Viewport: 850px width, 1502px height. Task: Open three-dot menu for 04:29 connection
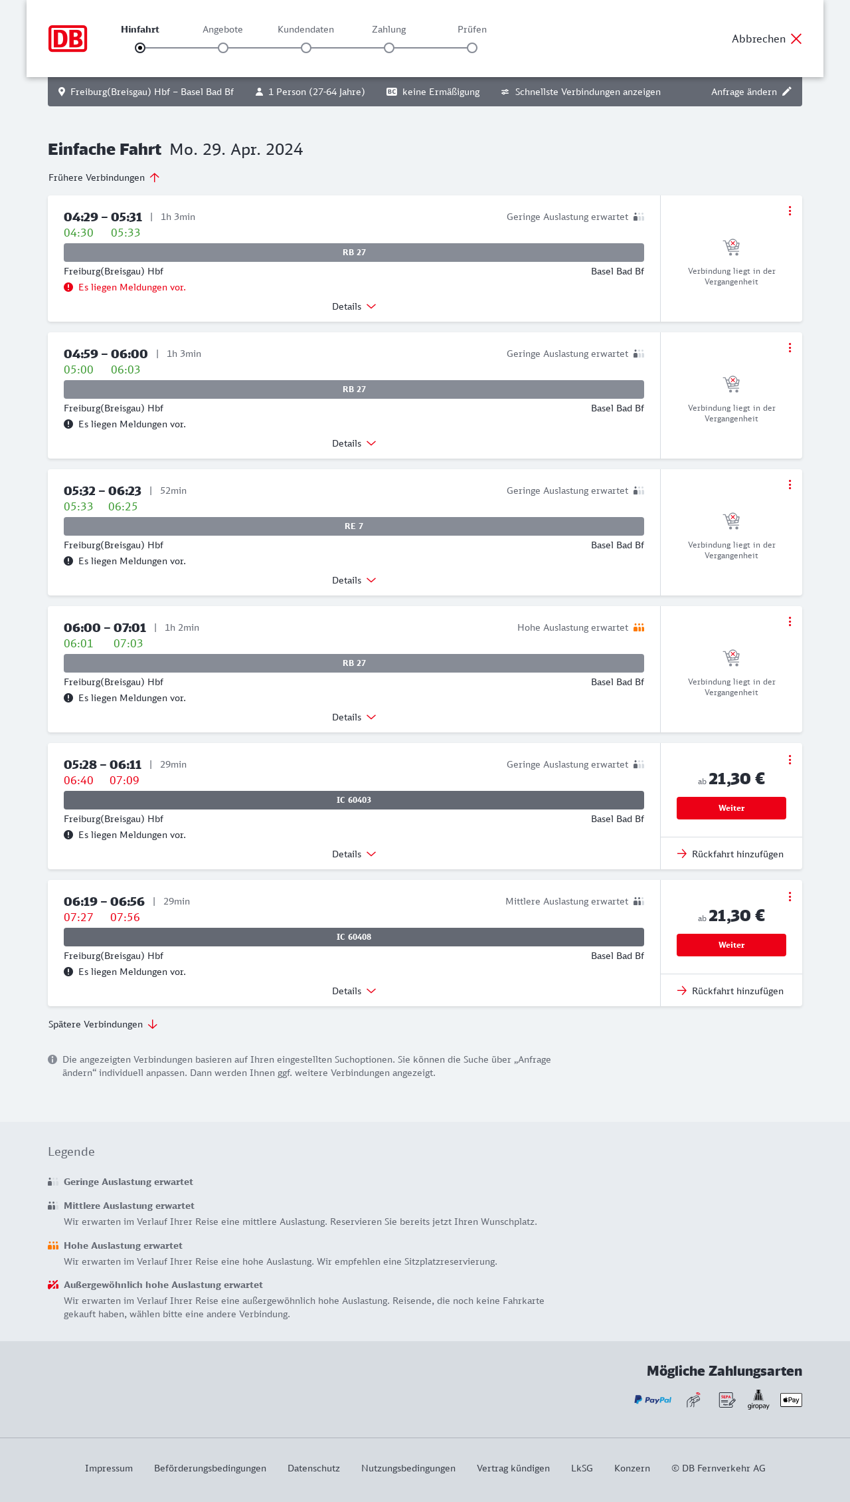[x=790, y=211]
